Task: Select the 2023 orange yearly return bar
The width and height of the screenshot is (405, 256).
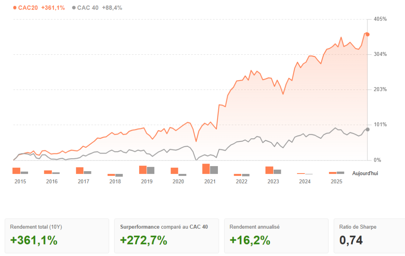Action: (269, 170)
